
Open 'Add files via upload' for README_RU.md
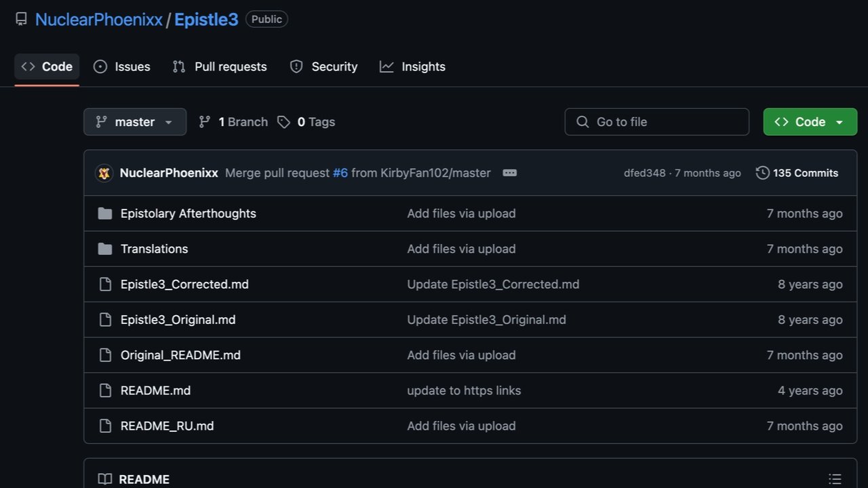461,426
